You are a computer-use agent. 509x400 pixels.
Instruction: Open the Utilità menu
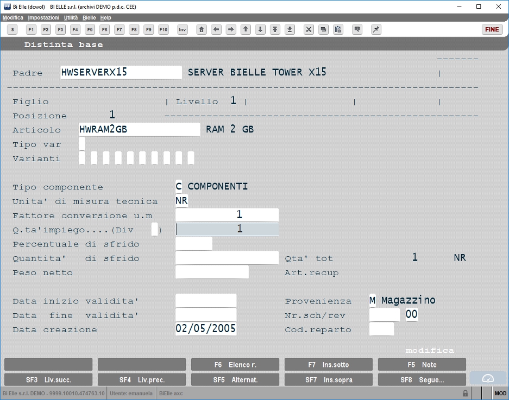point(71,17)
